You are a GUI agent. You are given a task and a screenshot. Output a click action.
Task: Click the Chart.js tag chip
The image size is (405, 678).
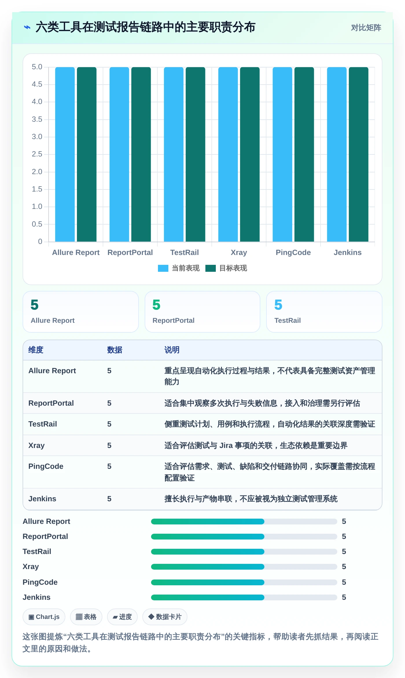(x=44, y=617)
